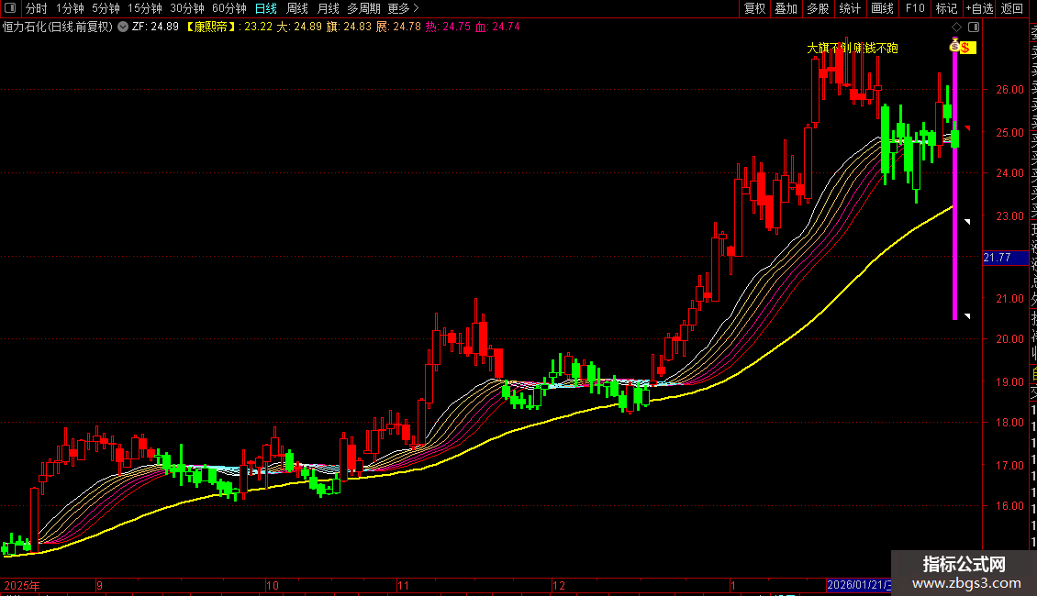The image size is (1037, 596).
Task: Open the 统计 statistics tool
Action: (x=850, y=8)
